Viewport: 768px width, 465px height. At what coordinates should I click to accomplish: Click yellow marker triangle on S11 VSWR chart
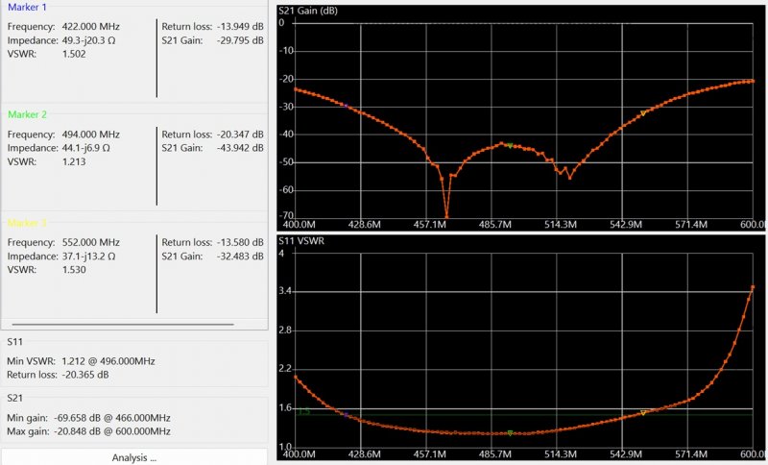pyautogui.click(x=643, y=413)
